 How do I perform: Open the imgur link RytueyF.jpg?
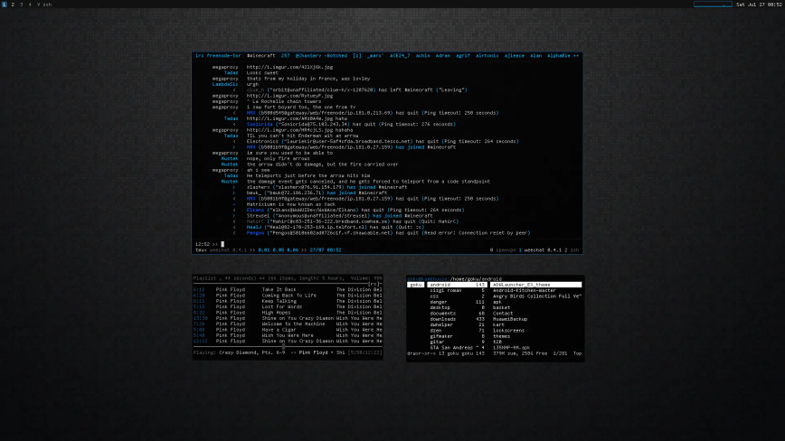289,96
